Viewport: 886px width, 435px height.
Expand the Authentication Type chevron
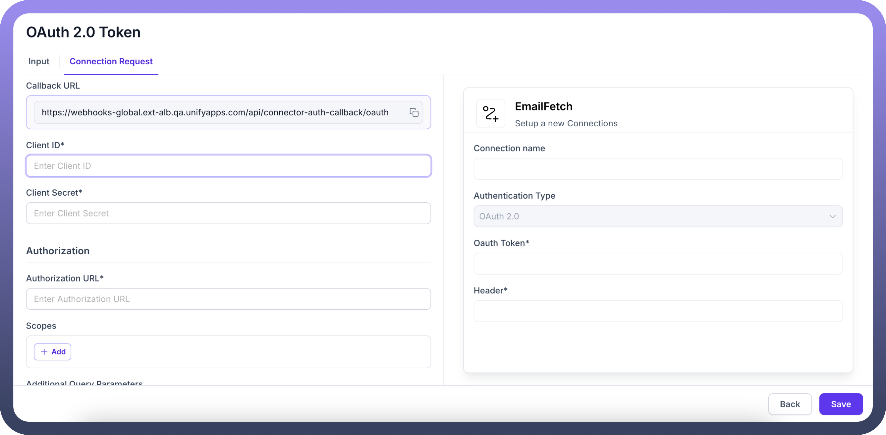click(832, 217)
